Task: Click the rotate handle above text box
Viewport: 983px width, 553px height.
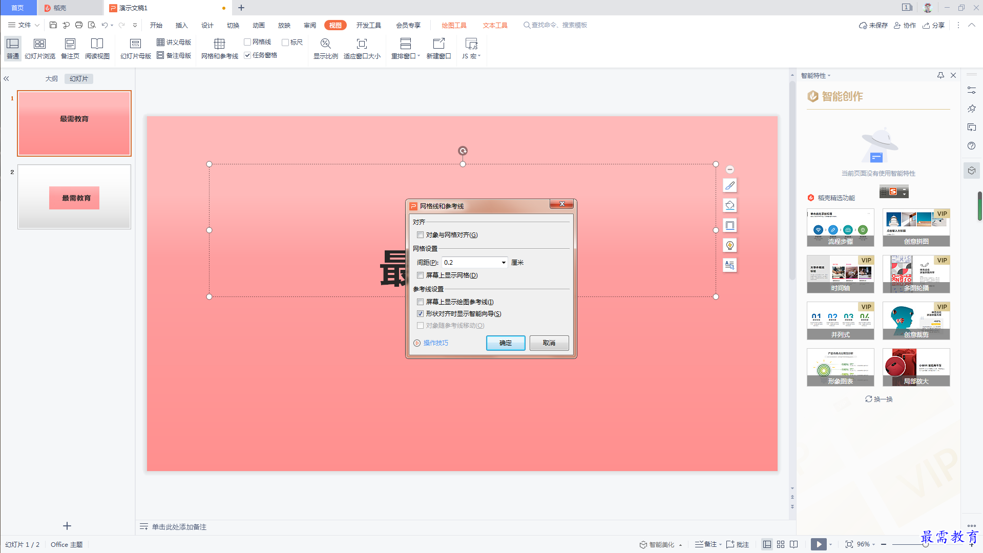Action: [x=463, y=151]
